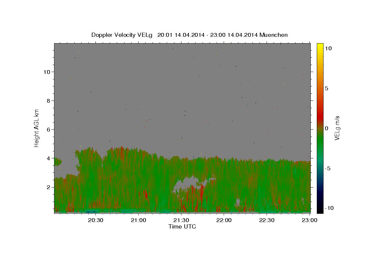Click the 'Time UTC' axis label
Viewport: 384px width, 256px height.
click(x=182, y=227)
